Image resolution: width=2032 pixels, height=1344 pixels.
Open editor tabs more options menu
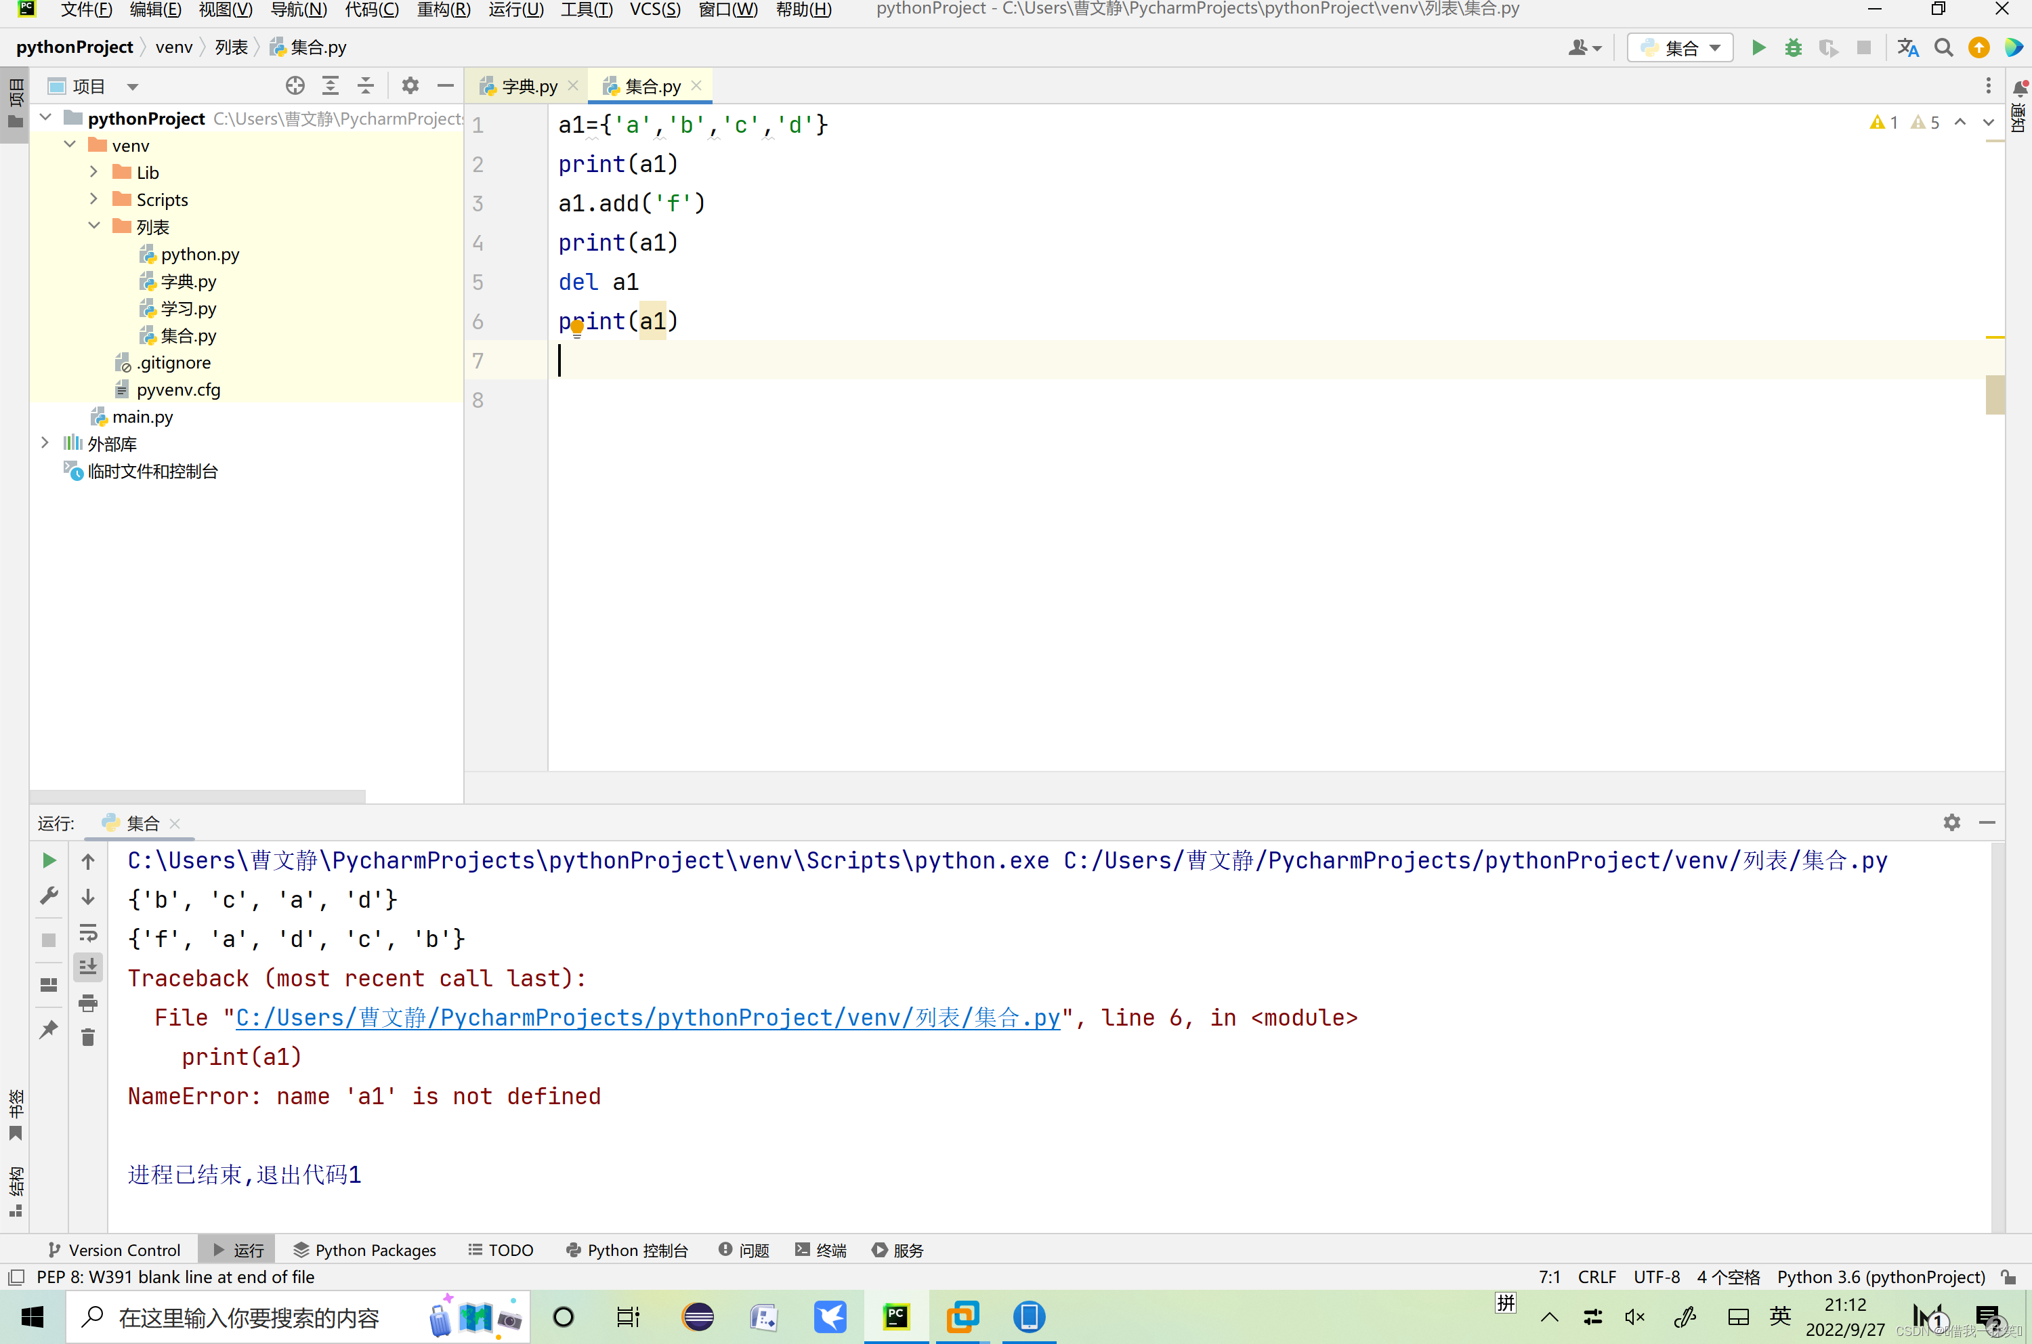point(1988,86)
